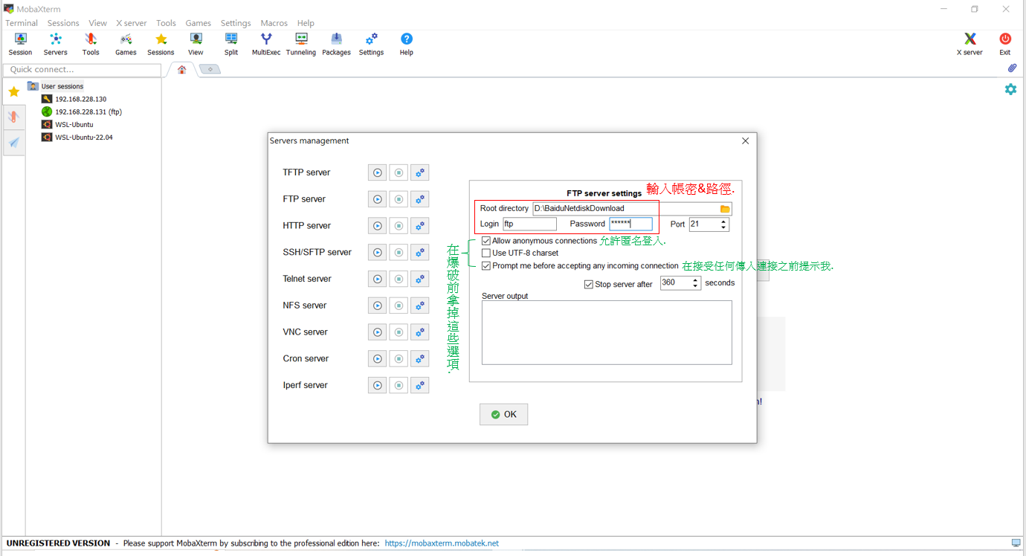Open the Session toolbar icon
Image resolution: width=1026 pixels, height=556 pixels.
pyautogui.click(x=20, y=44)
